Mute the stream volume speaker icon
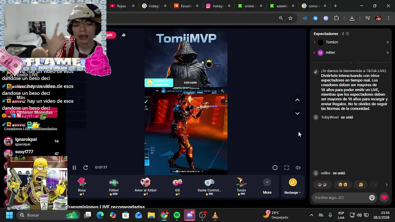 (298, 167)
